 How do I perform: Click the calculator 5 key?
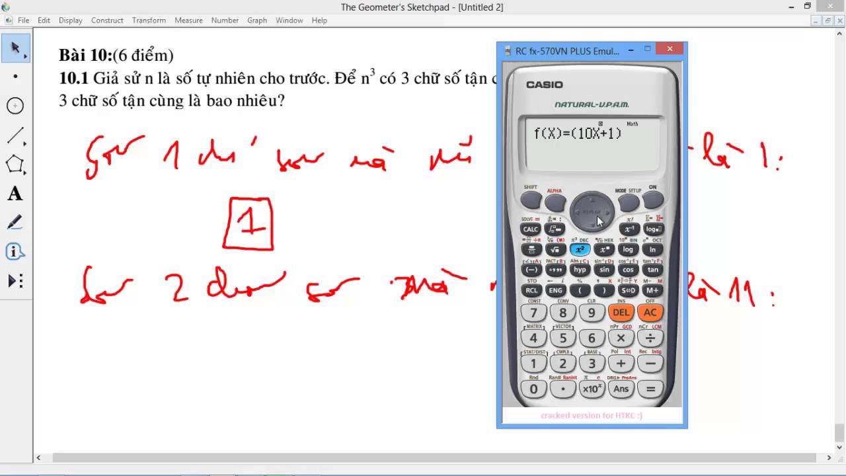pyautogui.click(x=563, y=338)
